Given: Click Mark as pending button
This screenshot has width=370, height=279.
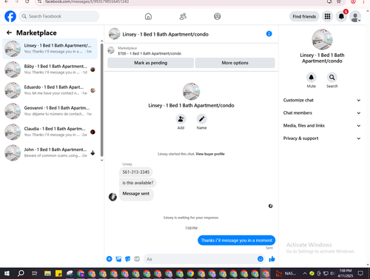Looking at the screenshot, I should [150, 63].
